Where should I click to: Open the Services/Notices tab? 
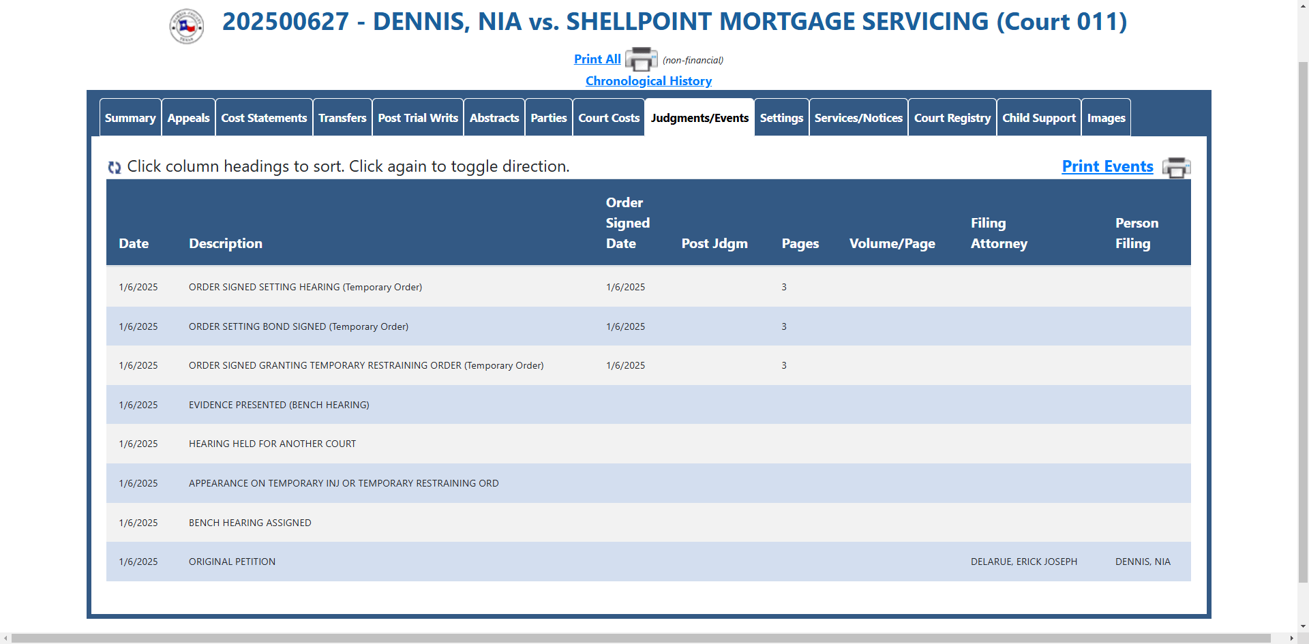(858, 118)
